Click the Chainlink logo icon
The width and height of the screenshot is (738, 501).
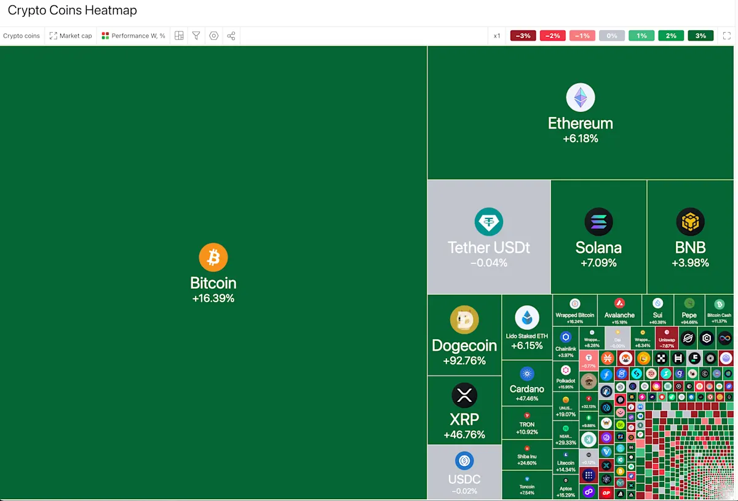566,337
